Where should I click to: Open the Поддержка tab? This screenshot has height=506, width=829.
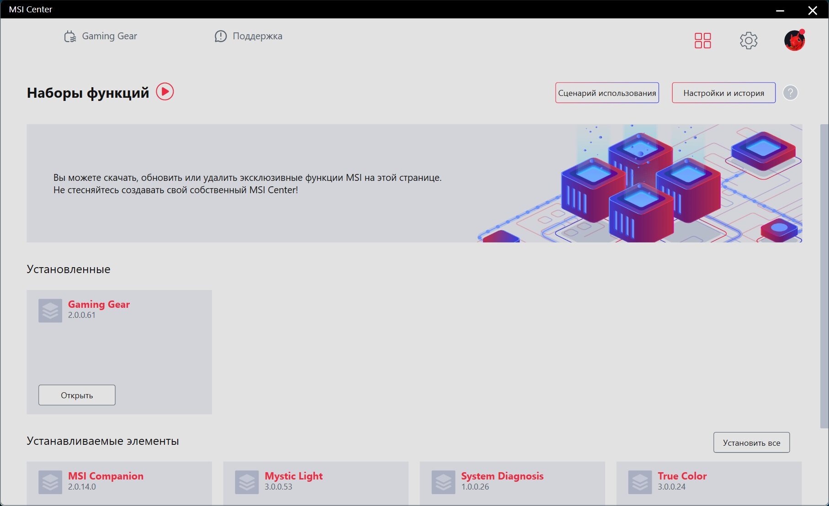click(248, 36)
